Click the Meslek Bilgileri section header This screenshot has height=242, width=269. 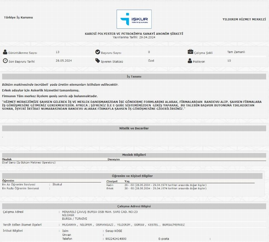(134, 155)
